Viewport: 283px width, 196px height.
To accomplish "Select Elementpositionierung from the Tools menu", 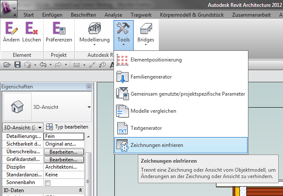I will (181, 60).
